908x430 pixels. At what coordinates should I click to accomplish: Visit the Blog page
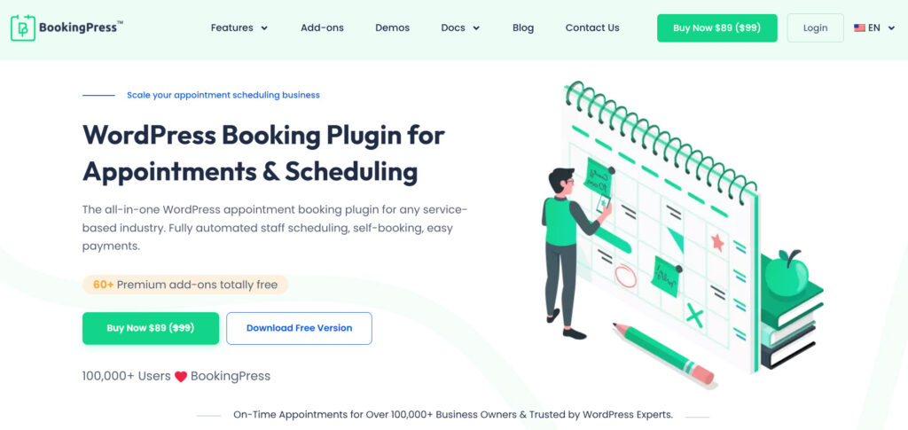pos(523,27)
